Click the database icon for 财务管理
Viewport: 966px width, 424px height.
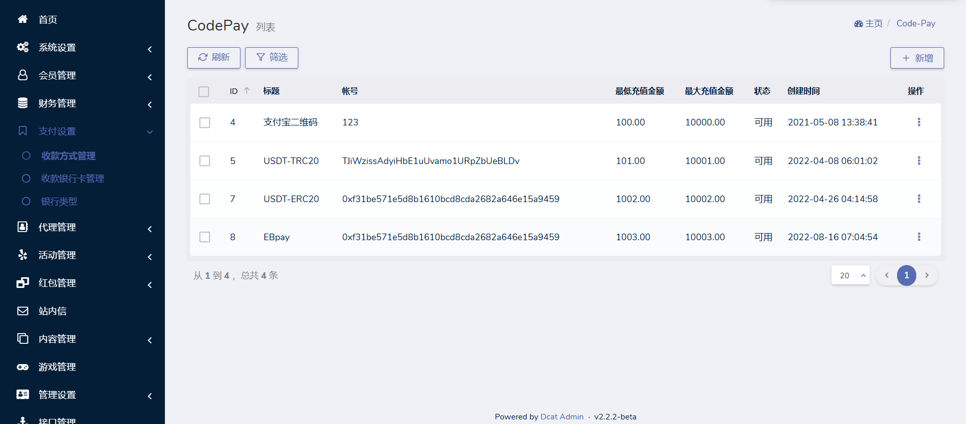(22, 103)
